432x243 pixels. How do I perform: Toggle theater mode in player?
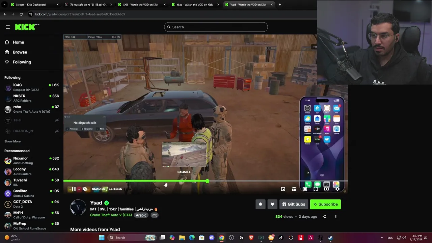point(305,189)
